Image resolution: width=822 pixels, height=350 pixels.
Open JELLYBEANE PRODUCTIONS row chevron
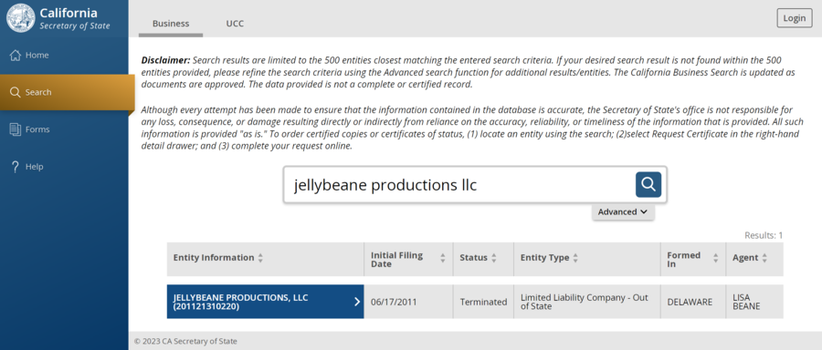(357, 302)
